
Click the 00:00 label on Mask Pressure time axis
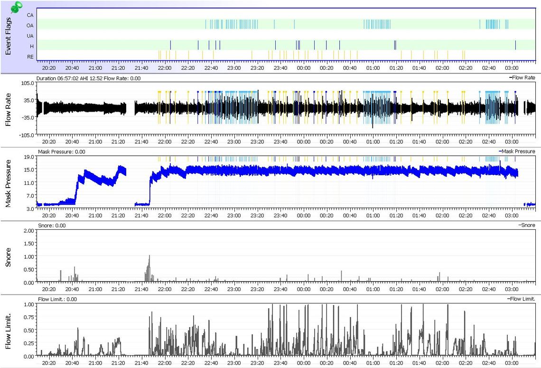pos(303,216)
